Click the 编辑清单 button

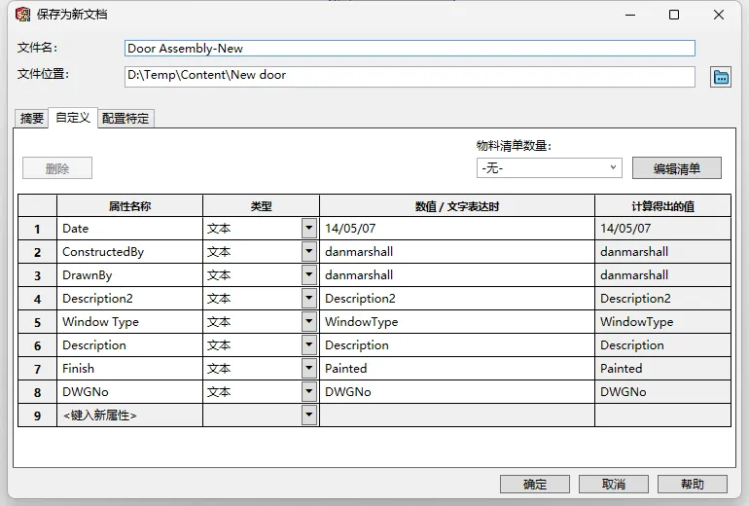(x=676, y=168)
